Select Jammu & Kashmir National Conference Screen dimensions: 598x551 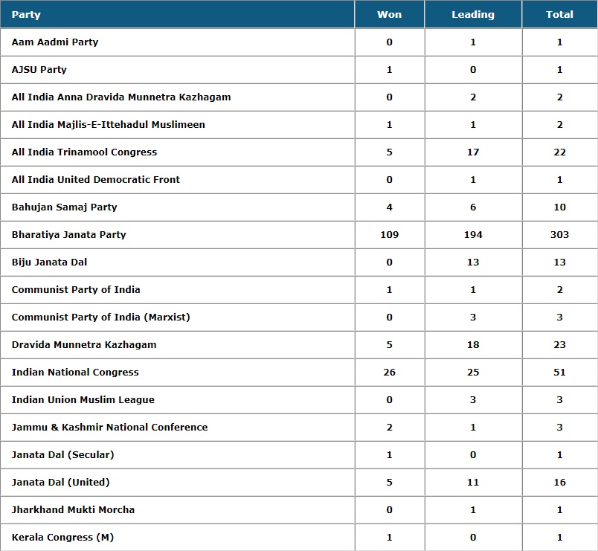click(109, 427)
